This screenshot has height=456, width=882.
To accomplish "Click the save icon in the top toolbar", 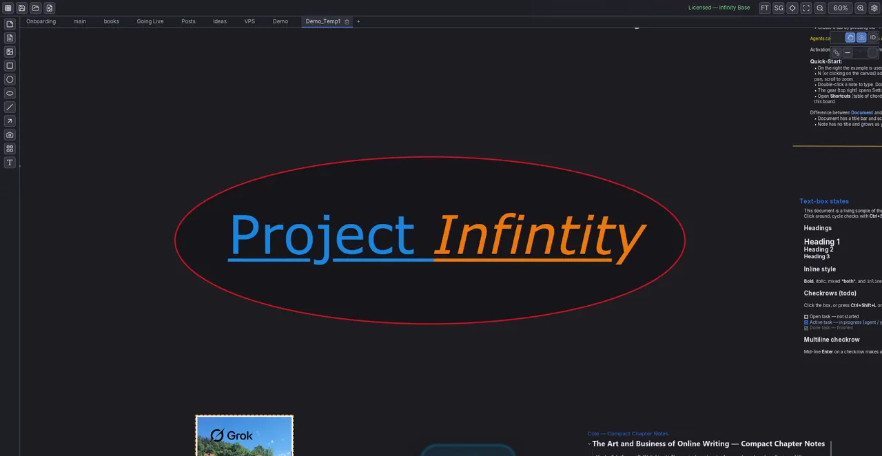I will coord(22,8).
